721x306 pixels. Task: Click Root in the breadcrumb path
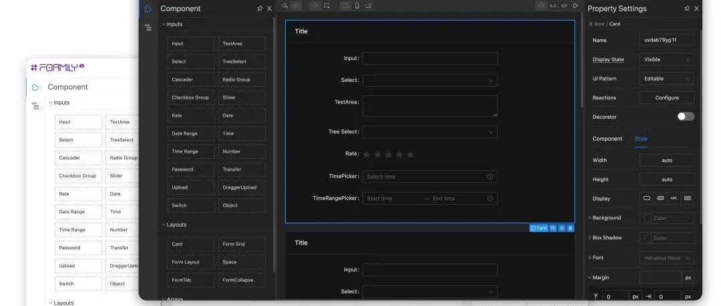click(599, 24)
